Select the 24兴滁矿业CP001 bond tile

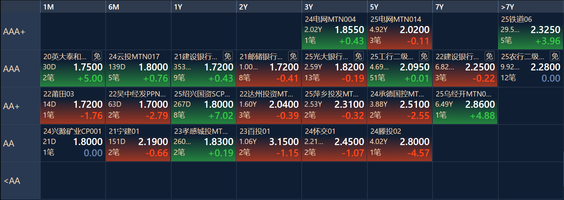coord(73,143)
